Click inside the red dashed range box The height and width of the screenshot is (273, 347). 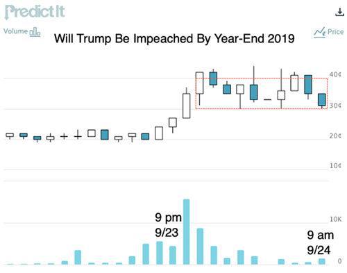point(262,93)
